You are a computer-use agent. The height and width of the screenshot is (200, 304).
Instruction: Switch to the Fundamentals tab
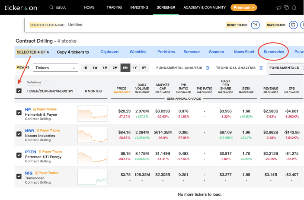pos(284,68)
